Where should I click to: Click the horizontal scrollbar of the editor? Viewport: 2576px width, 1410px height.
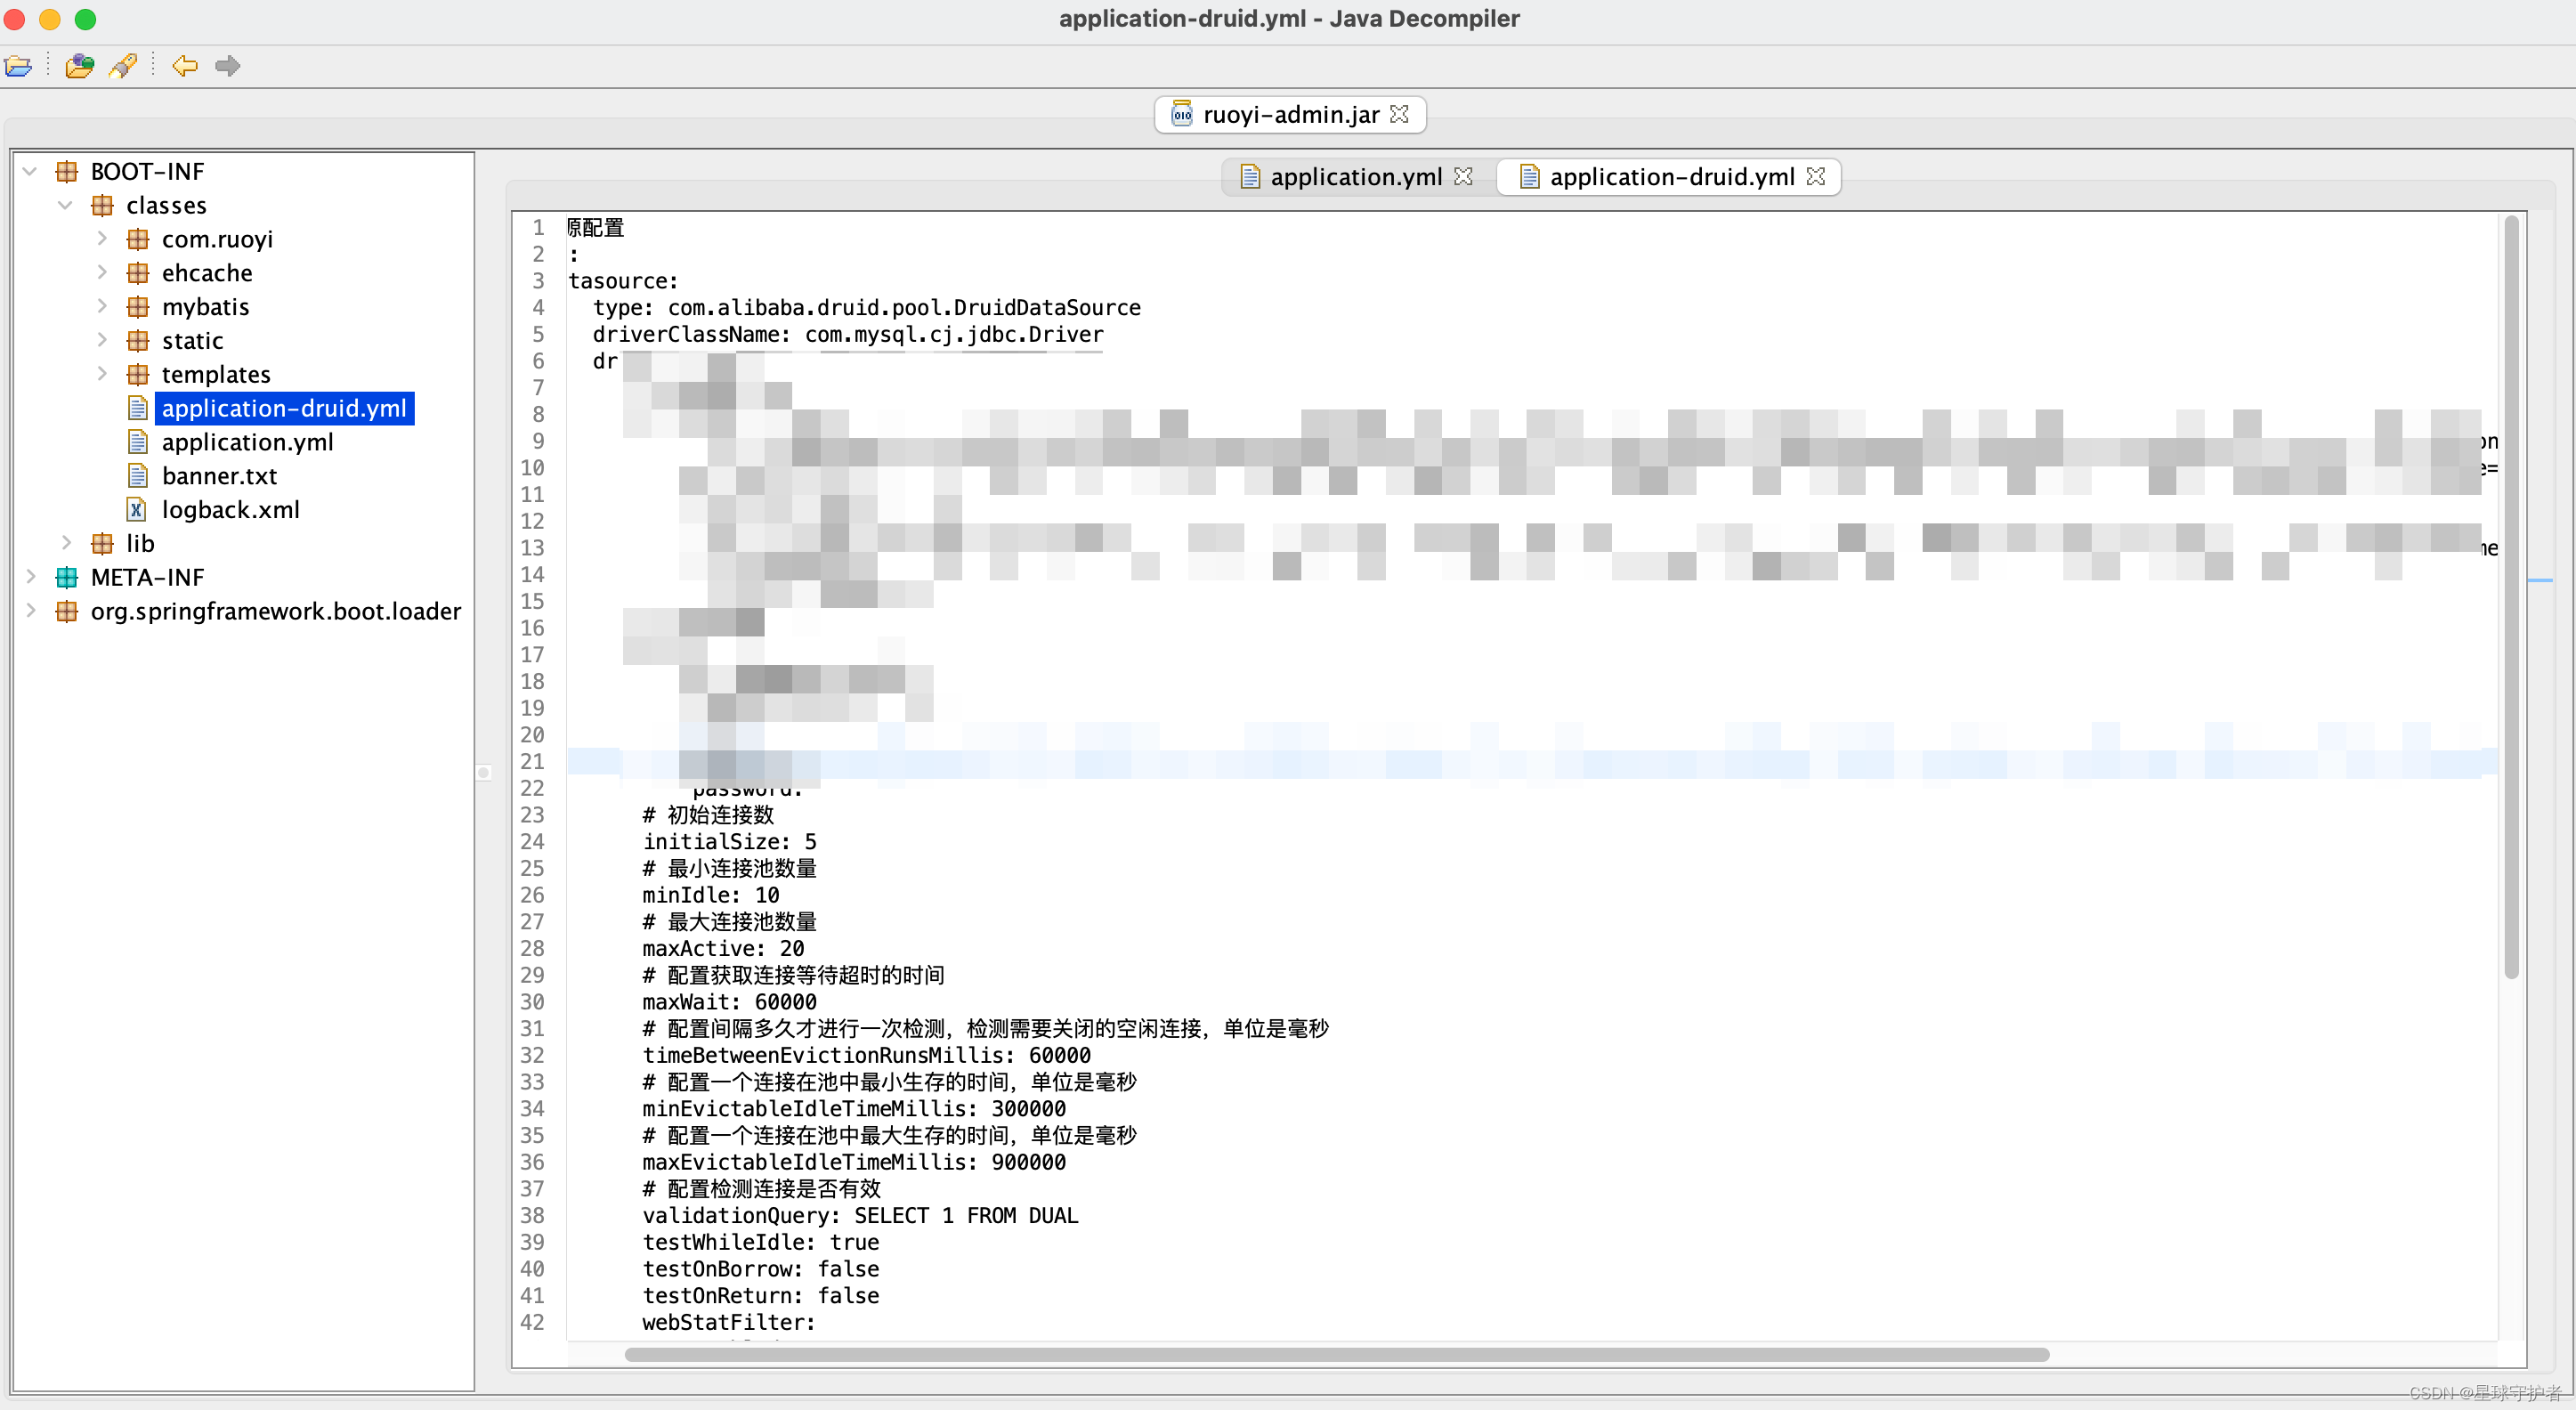pyautogui.click(x=1336, y=1354)
